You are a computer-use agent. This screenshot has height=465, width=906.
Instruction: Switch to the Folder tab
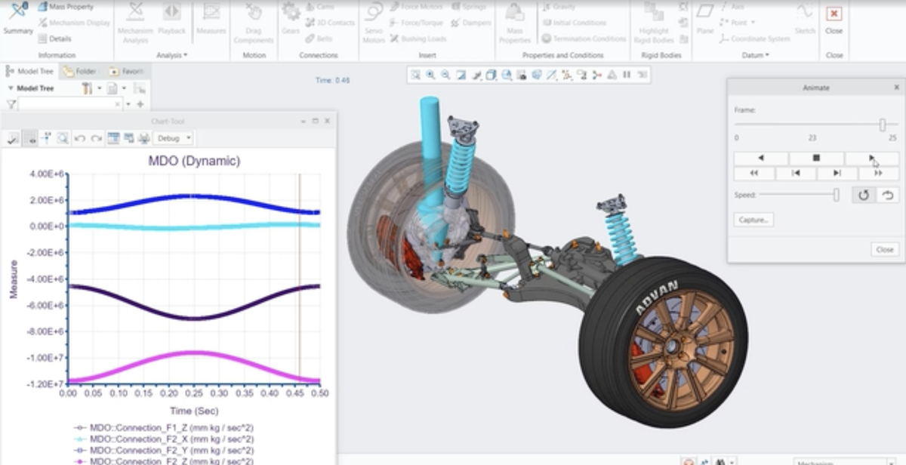pos(80,71)
